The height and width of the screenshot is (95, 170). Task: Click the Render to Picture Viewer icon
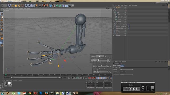coord(43,6)
